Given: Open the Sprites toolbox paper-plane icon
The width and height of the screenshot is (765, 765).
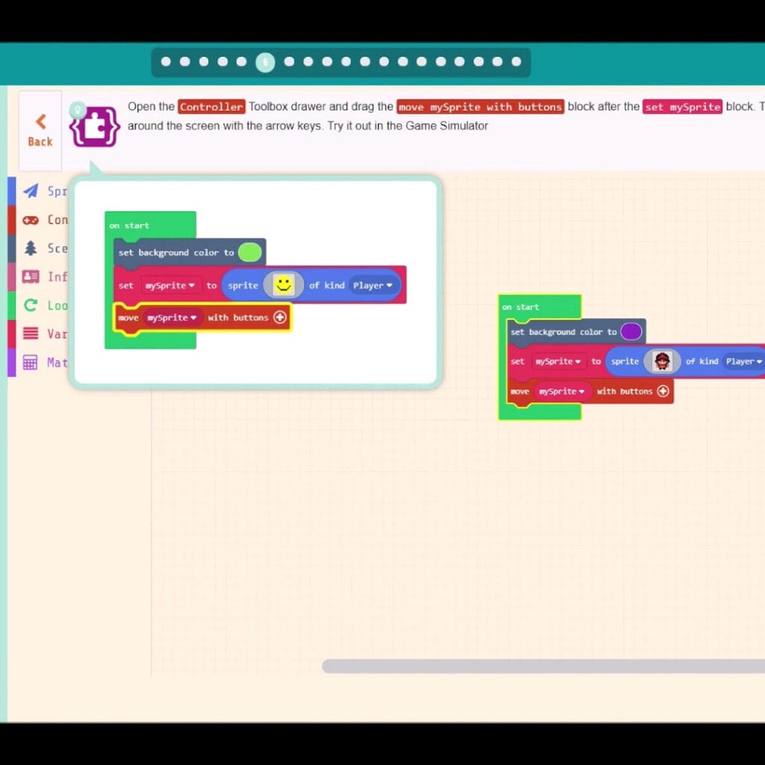Looking at the screenshot, I should pos(31,191).
